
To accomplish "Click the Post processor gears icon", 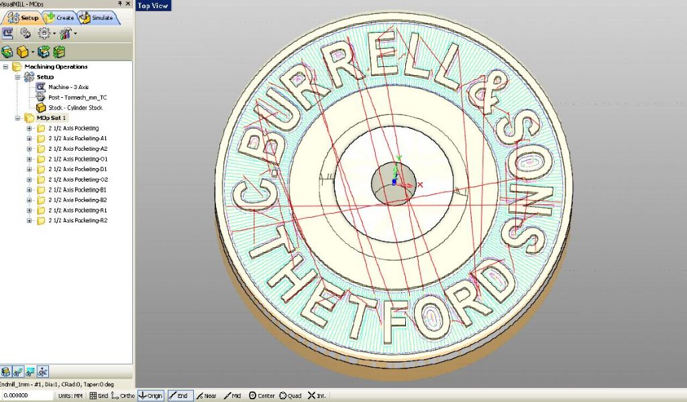I will [x=25, y=33].
